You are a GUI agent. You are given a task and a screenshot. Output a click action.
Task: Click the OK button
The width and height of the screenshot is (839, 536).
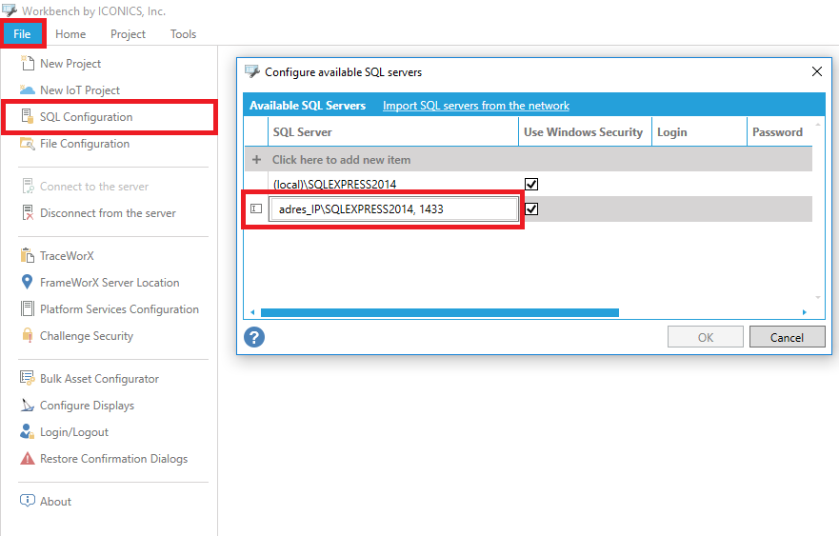click(706, 337)
